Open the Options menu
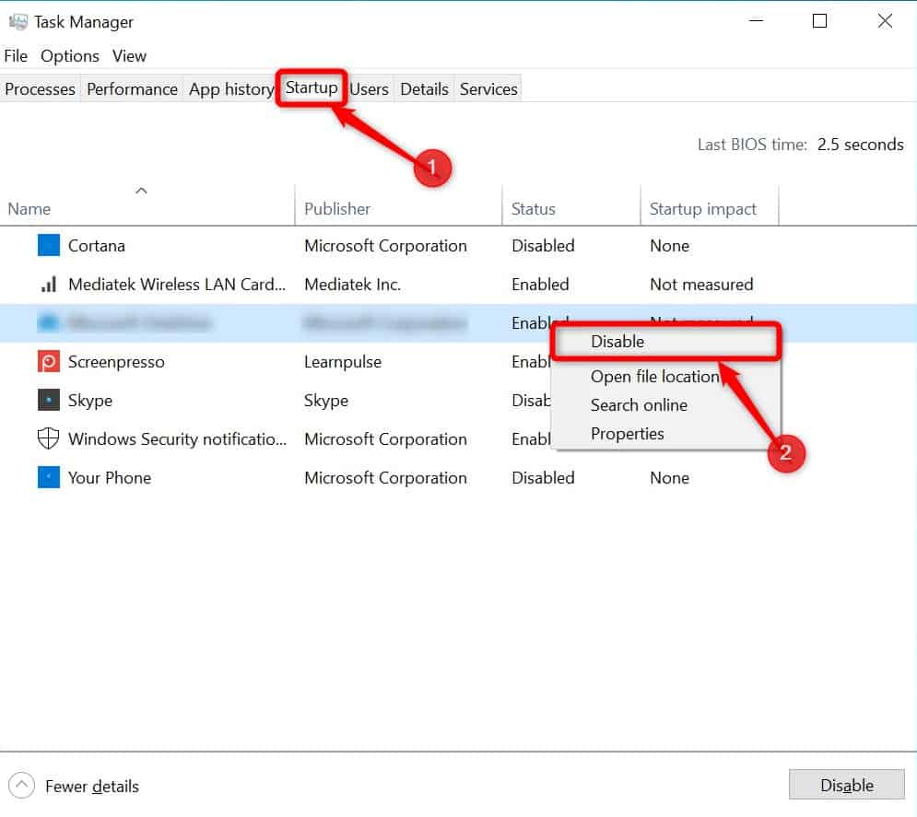Screen dimensions: 917x817 (x=70, y=56)
